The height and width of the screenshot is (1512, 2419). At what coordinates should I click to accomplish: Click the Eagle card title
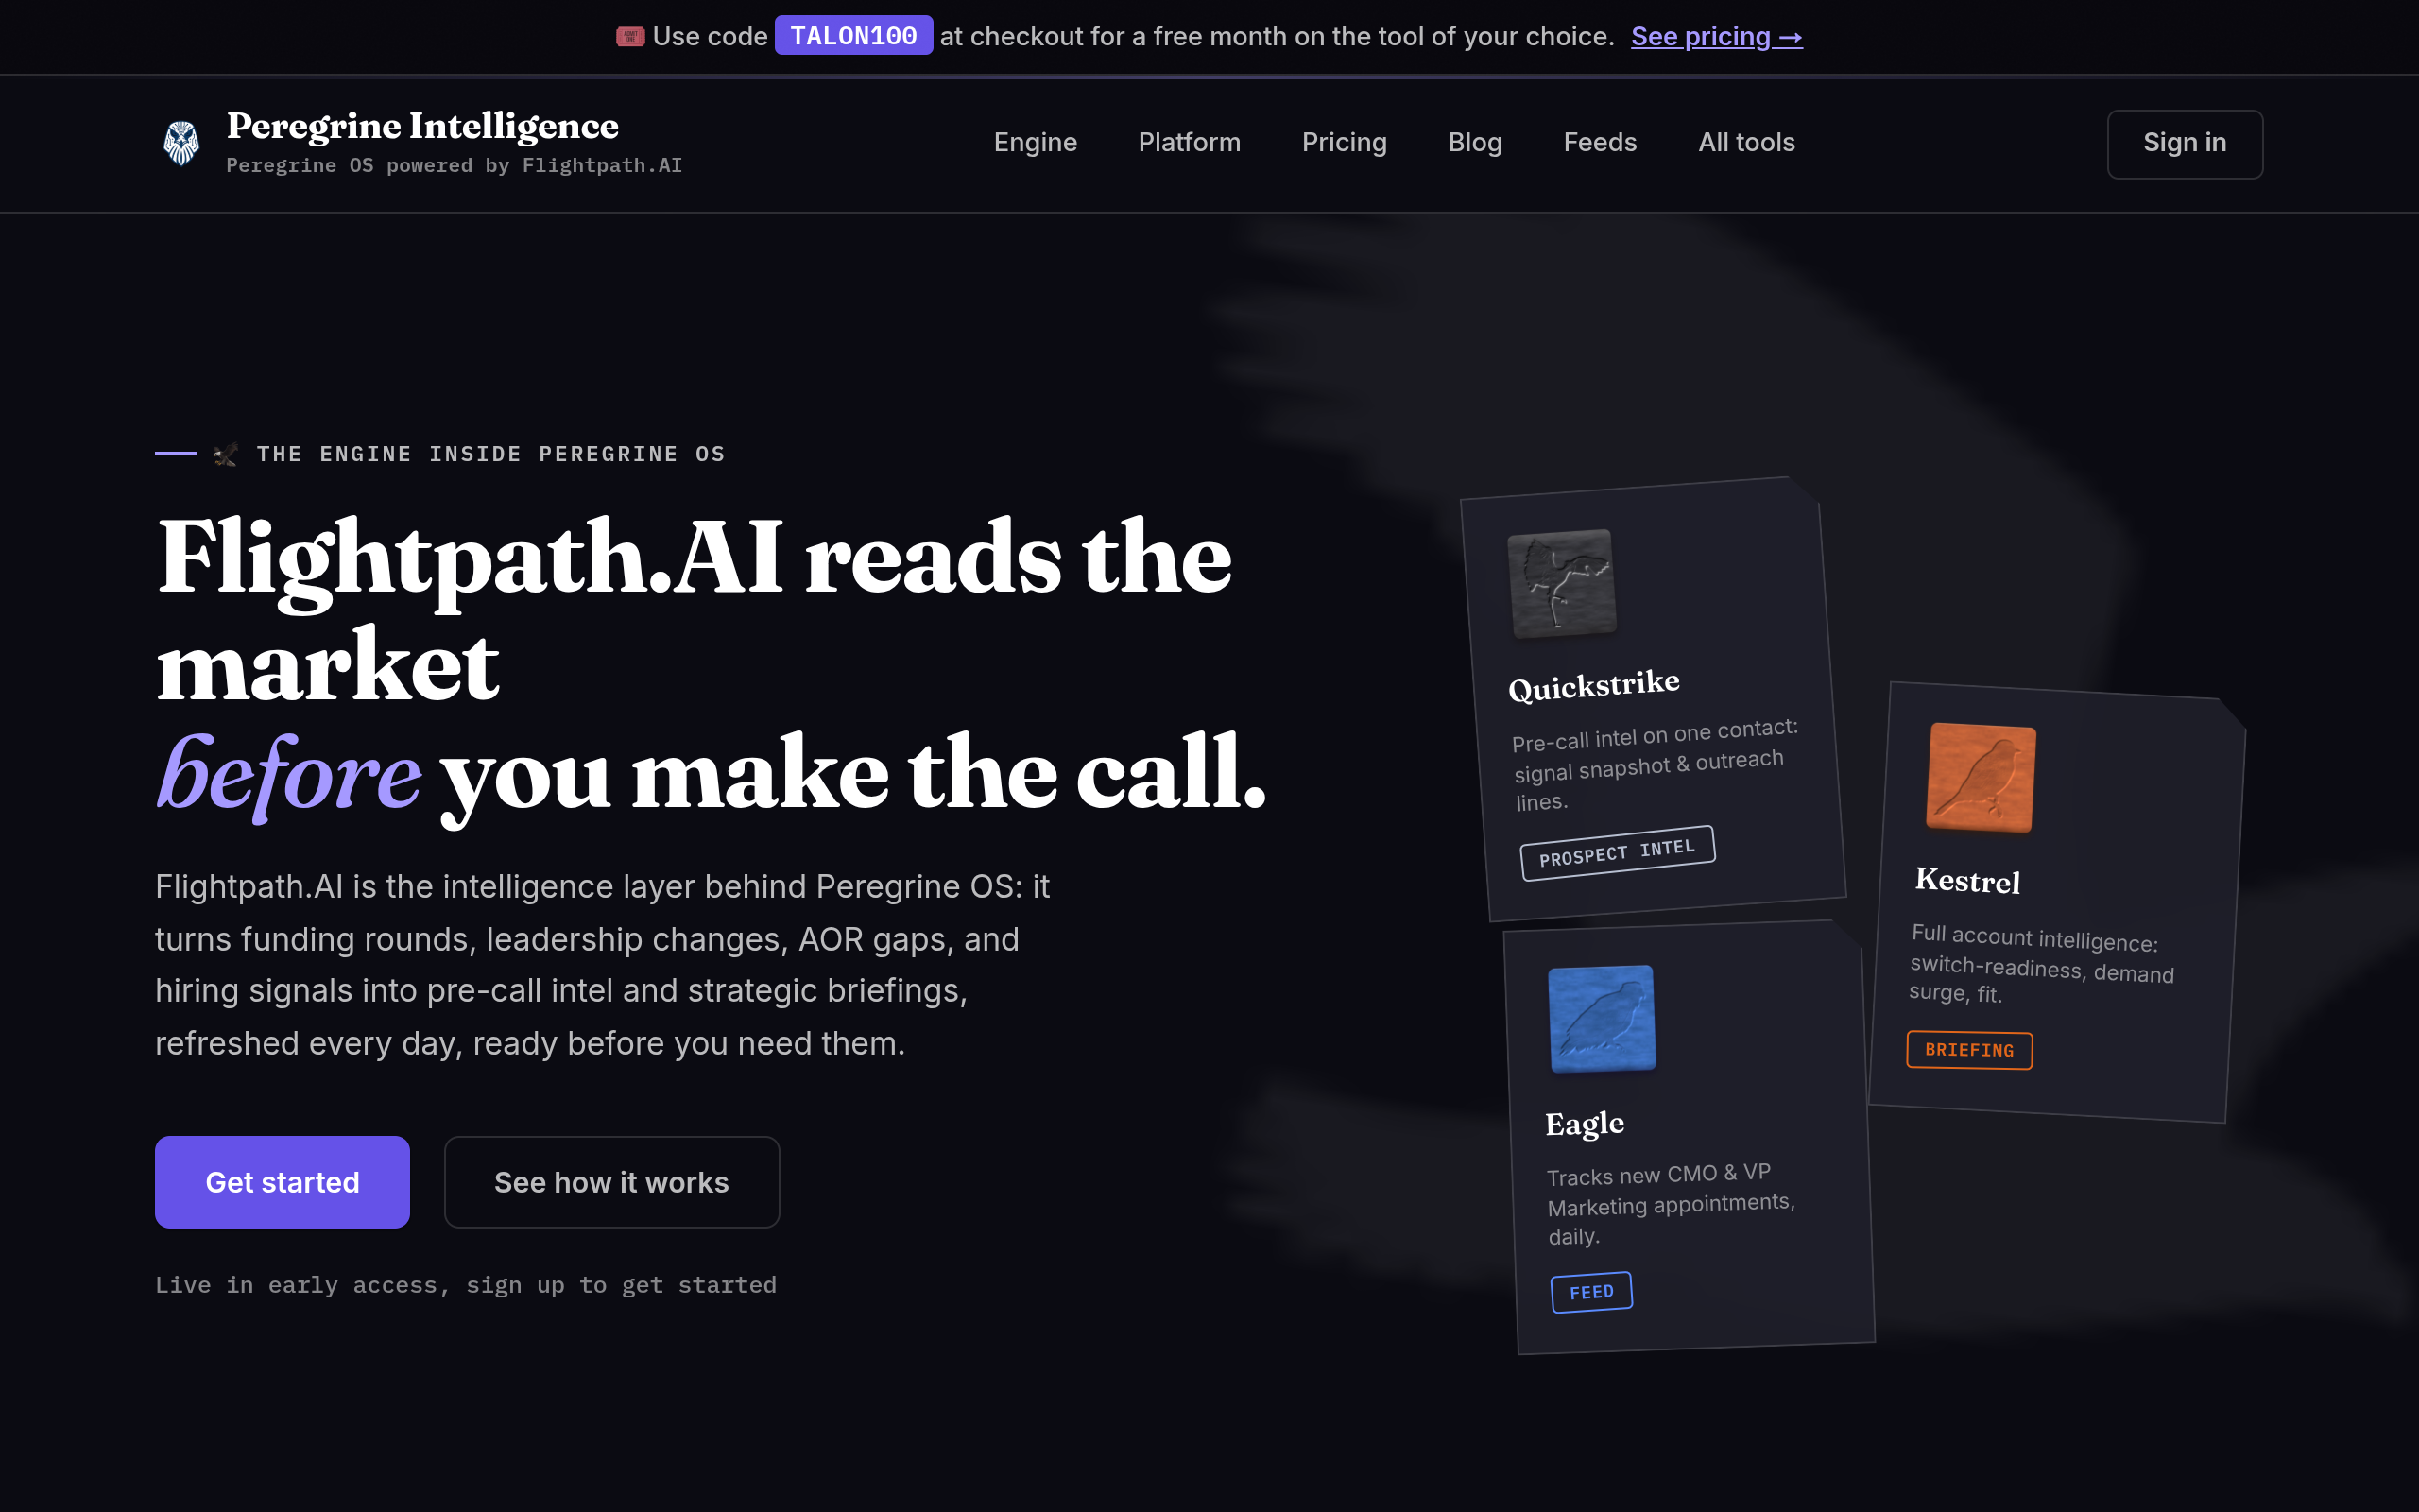[1585, 1124]
